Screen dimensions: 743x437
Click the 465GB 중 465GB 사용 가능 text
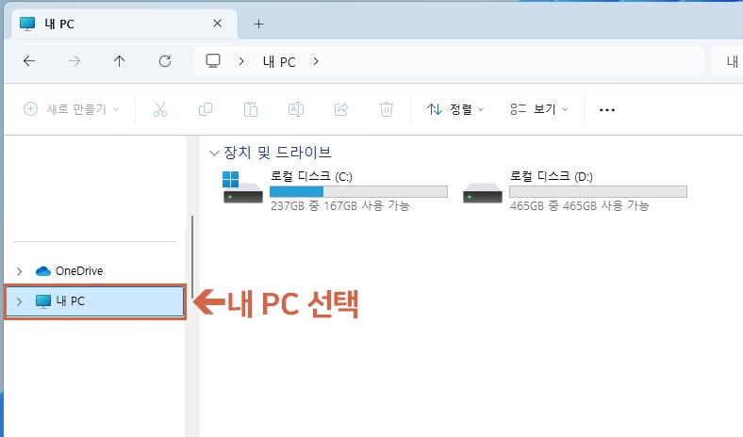(x=579, y=205)
